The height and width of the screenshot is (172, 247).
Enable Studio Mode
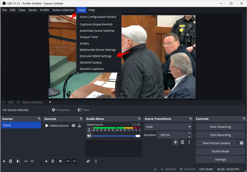pyautogui.click(x=220, y=152)
